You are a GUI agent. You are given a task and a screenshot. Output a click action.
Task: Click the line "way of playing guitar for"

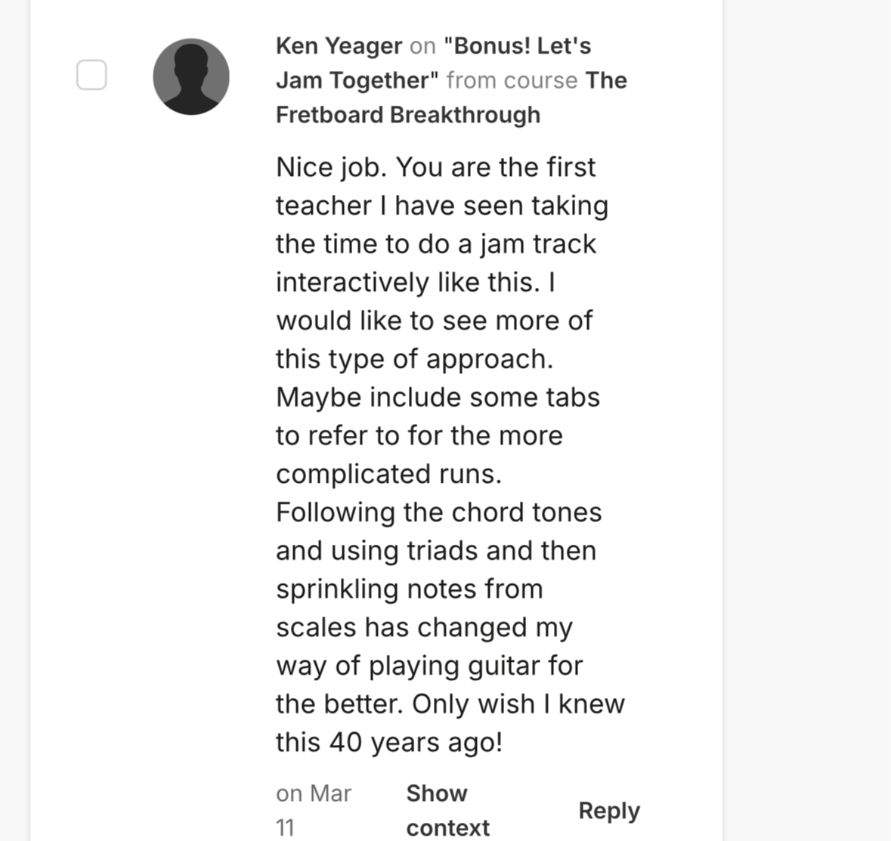pyautogui.click(x=428, y=666)
